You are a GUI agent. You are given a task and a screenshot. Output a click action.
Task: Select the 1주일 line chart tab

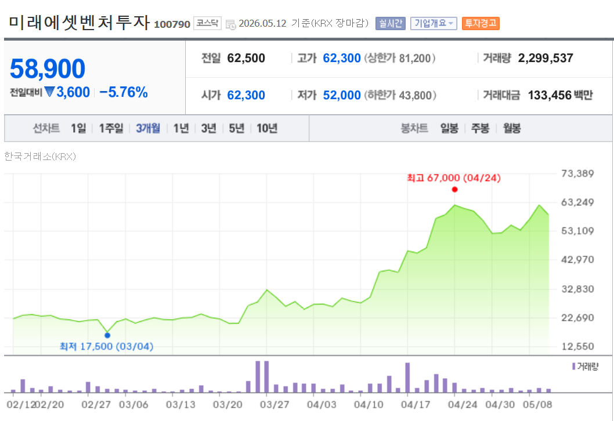(111, 128)
